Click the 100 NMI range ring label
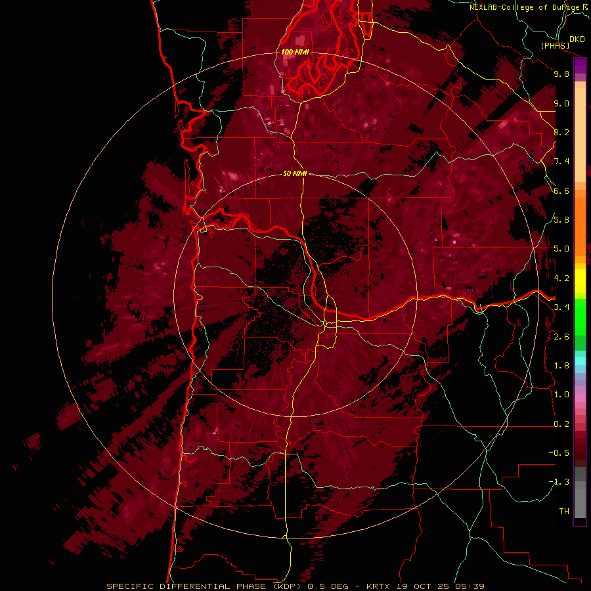 [295, 52]
